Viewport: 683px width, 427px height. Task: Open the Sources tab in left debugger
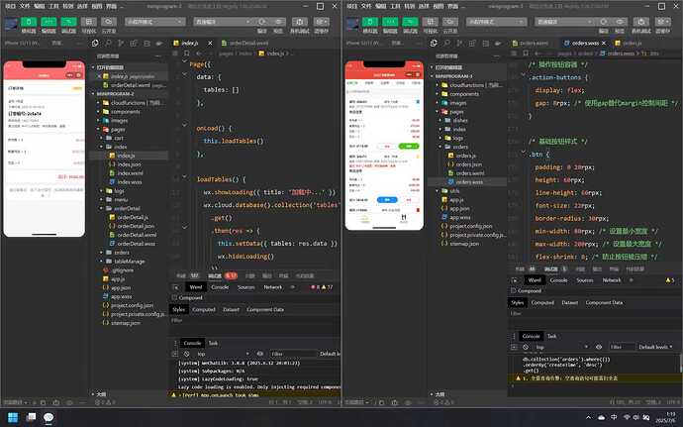tap(245, 287)
